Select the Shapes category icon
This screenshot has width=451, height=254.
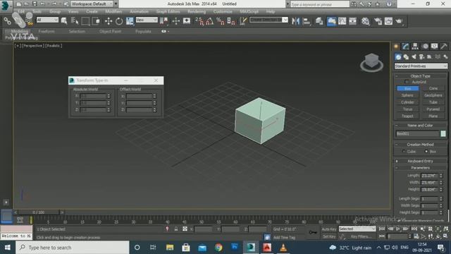406,57
